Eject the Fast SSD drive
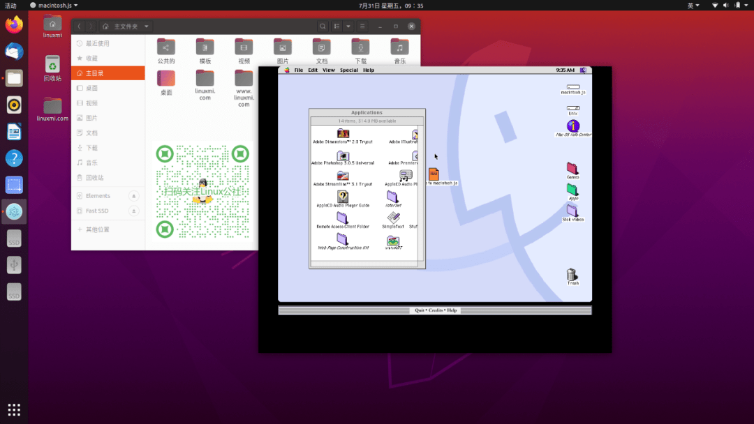The width and height of the screenshot is (754, 424). [133, 211]
